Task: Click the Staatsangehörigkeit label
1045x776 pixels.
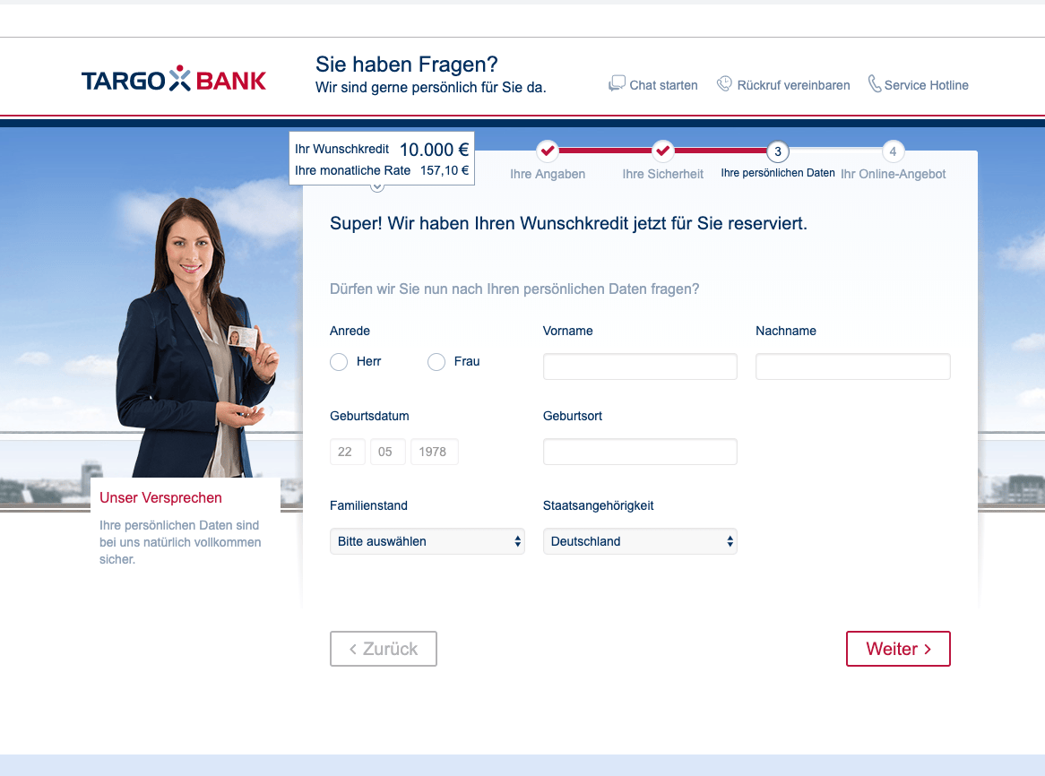Action: tap(598, 505)
